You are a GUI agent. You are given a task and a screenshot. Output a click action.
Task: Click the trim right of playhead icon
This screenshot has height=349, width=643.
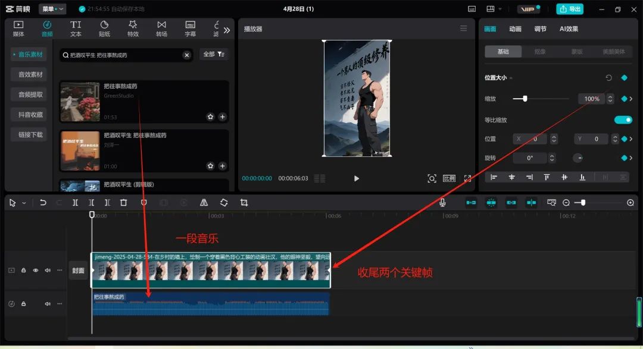click(x=107, y=203)
